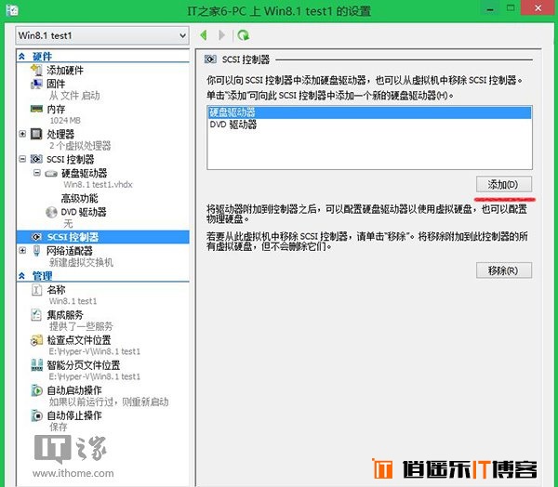
Task: Click the icon of the expanded SCSI 控制器
Action: (36, 159)
